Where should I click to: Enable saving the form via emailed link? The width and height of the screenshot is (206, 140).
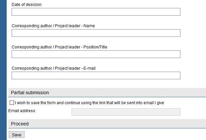[12, 103]
